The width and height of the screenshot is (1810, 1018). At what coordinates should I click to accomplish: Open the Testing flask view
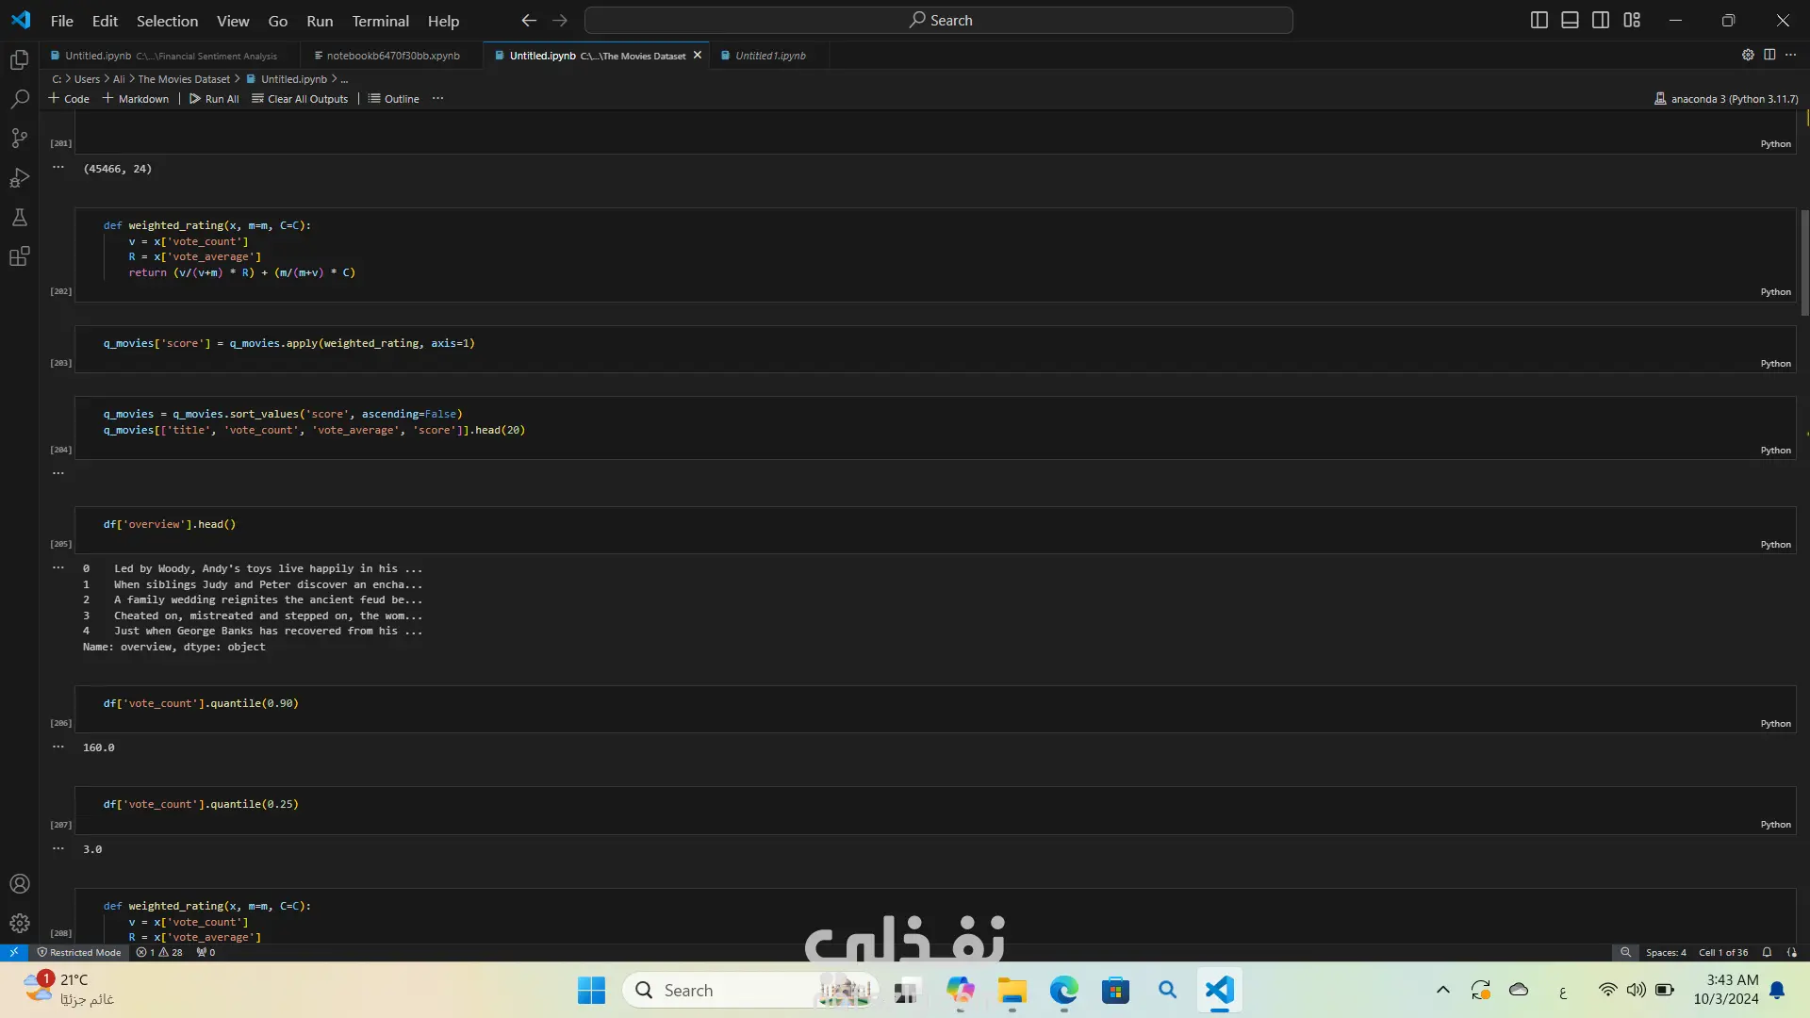pyautogui.click(x=20, y=218)
